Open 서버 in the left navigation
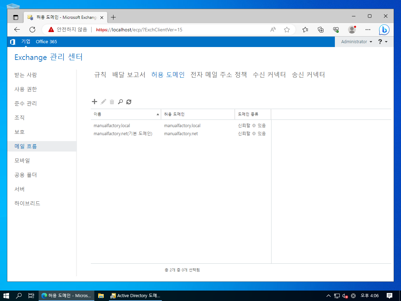The height and width of the screenshot is (301, 401). pyautogui.click(x=19, y=189)
